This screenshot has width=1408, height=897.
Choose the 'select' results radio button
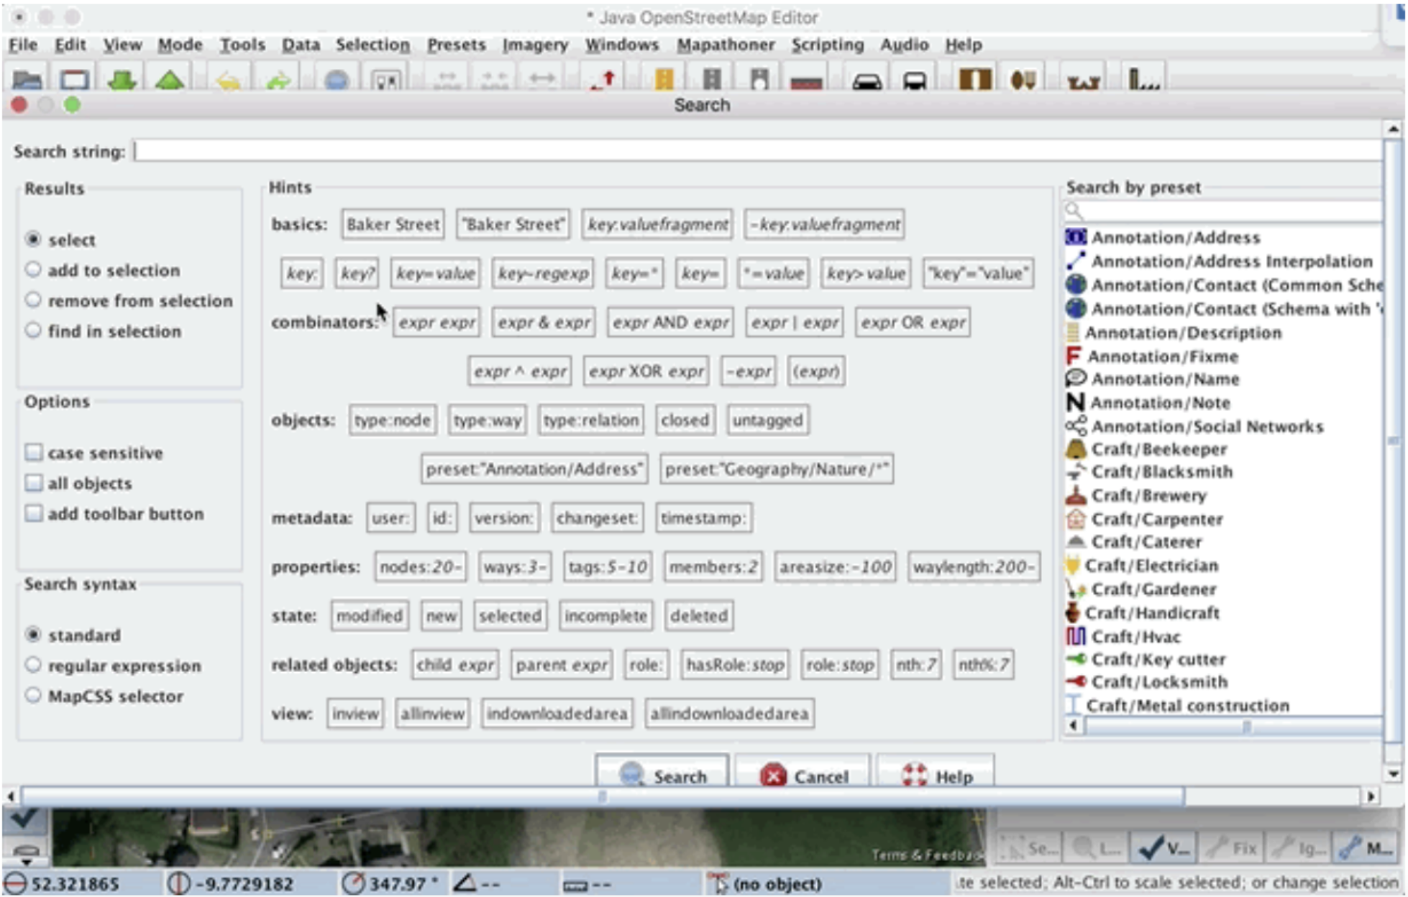pos(33,239)
